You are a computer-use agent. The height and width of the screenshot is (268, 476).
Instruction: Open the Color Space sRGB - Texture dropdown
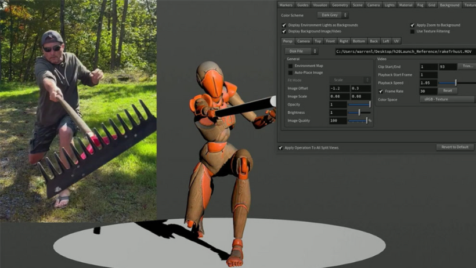point(447,100)
